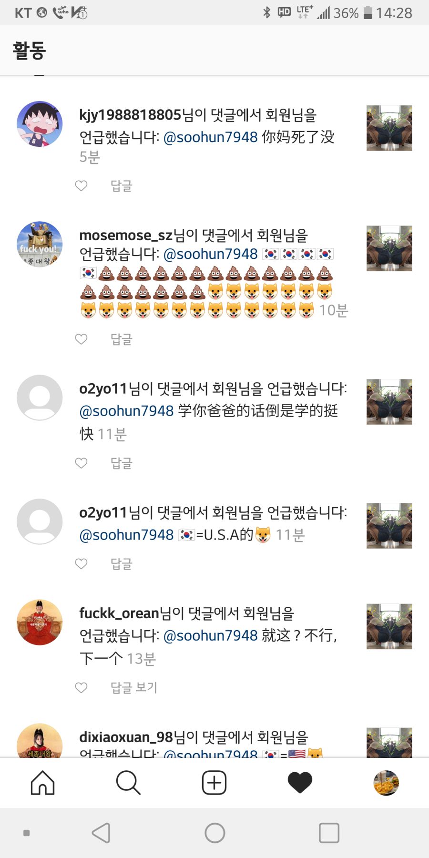This screenshot has height=858, width=429.
Task: Open the Home feed icon
Action: 42,783
